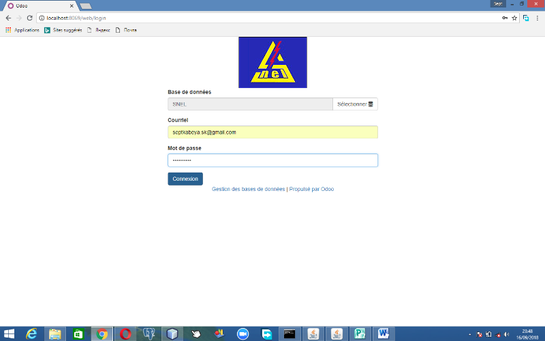545x341 pixels.
Task: Open Gestion des bases de données link
Action: tap(248, 189)
